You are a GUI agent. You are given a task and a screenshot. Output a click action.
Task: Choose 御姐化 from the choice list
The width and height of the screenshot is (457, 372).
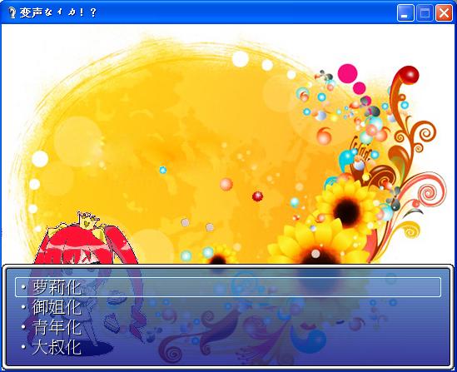(x=57, y=307)
